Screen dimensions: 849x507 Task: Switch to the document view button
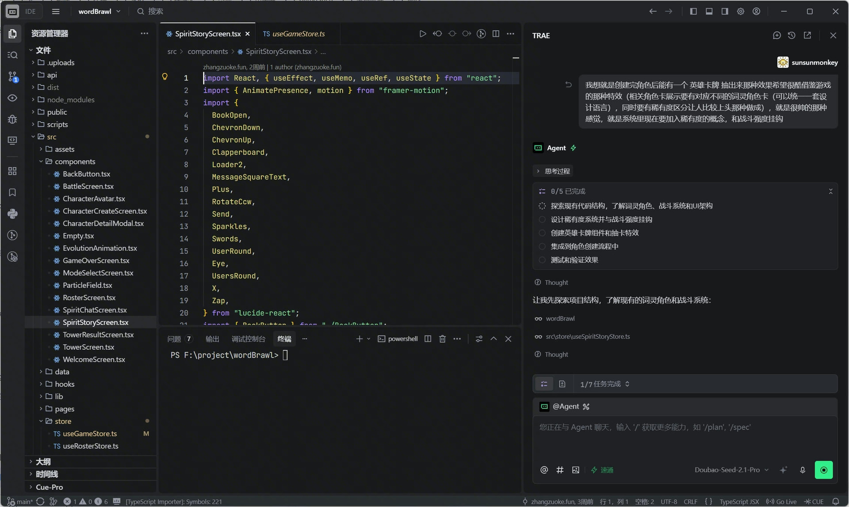tap(562, 384)
